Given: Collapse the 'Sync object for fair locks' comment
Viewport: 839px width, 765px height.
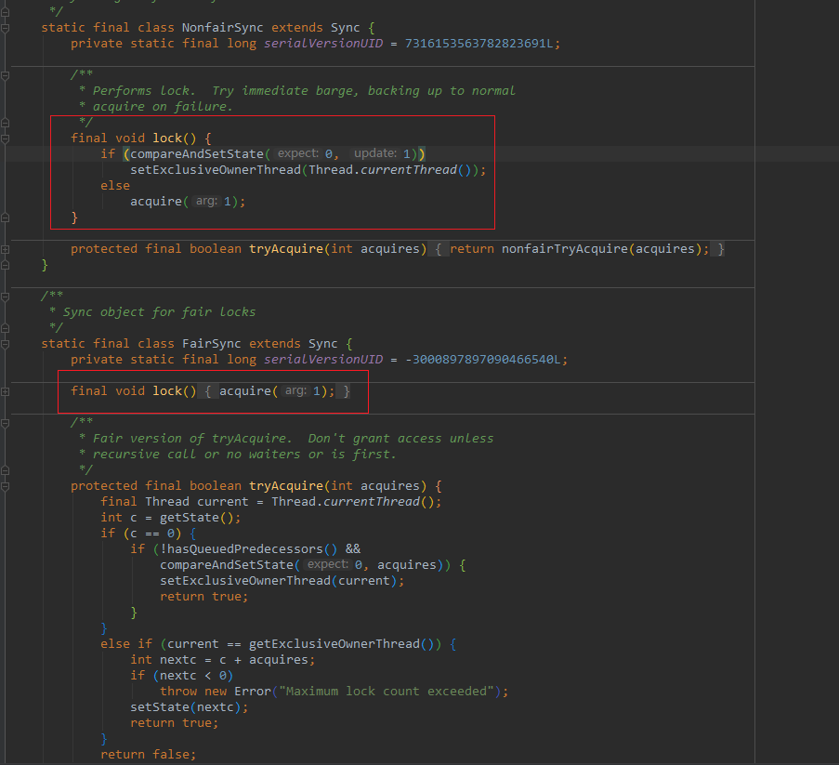Looking at the screenshot, I should [x=6, y=297].
